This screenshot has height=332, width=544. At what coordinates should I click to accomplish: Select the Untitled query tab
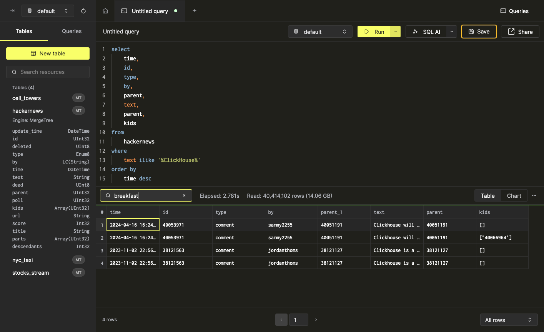click(150, 11)
